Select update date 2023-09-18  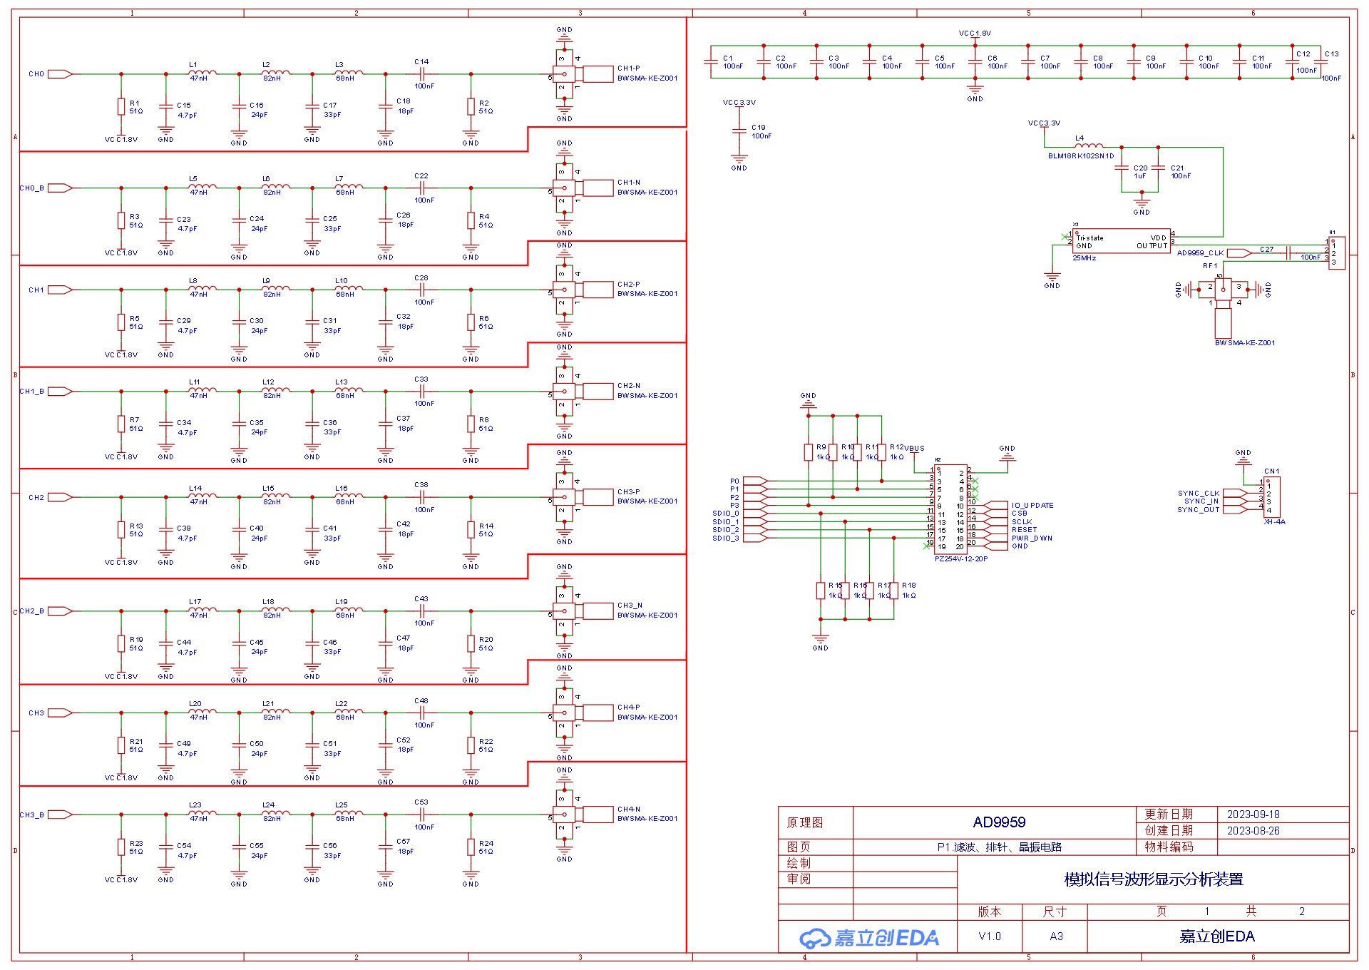point(1253,815)
